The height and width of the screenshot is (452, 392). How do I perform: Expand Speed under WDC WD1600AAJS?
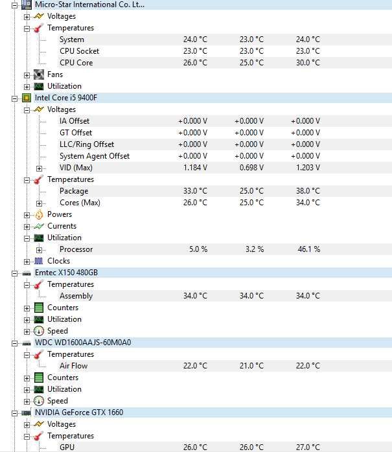27,401
